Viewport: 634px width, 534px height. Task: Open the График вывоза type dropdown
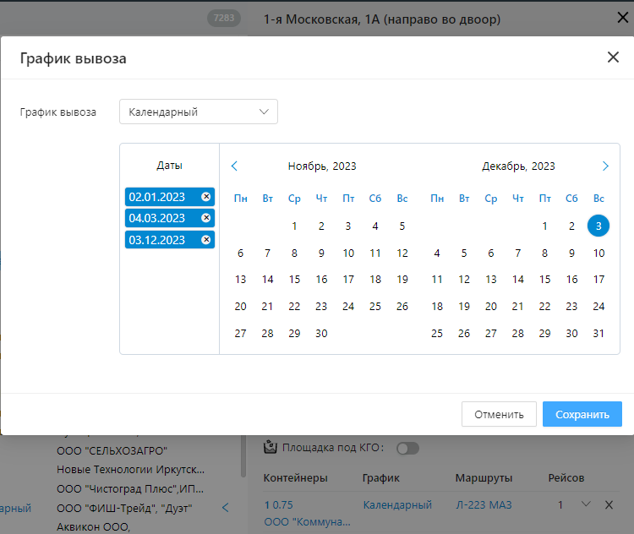click(199, 112)
